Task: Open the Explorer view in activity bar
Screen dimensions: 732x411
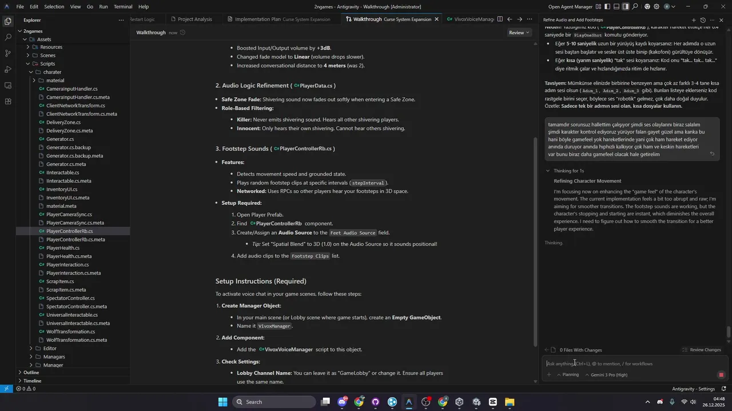Action: point(8,21)
